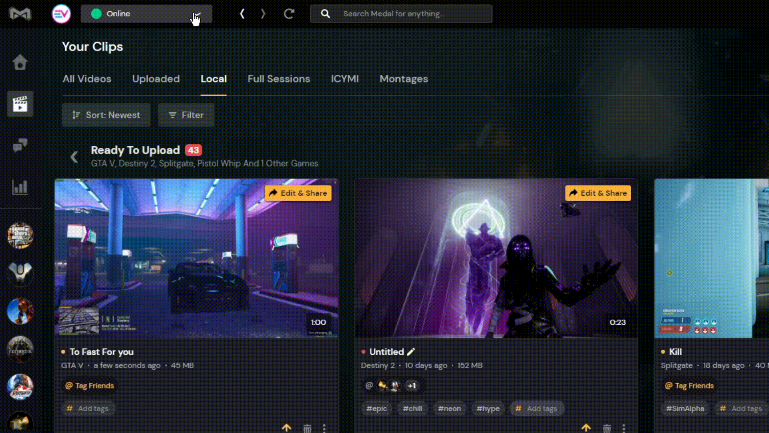
Task: Select the fifth game icon in sidebar
Action: 20,386
